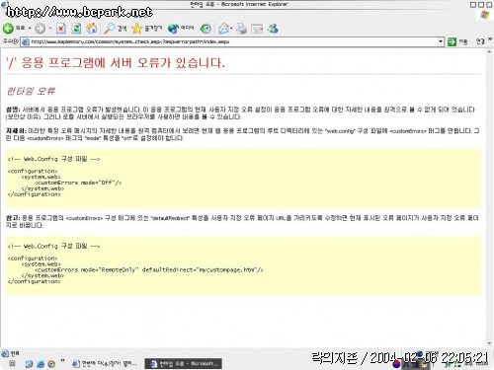Image resolution: width=494 pixels, height=370 pixels.
Task: Click the italic runtime error subheading
Action: pos(31,91)
